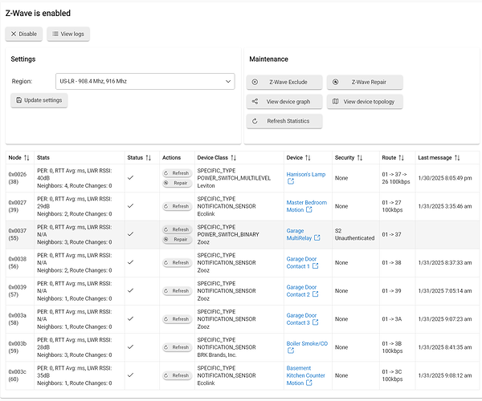Viewport: 482px width, 401px height.
Task: Sort by Security column arrows
Action: tap(360, 158)
